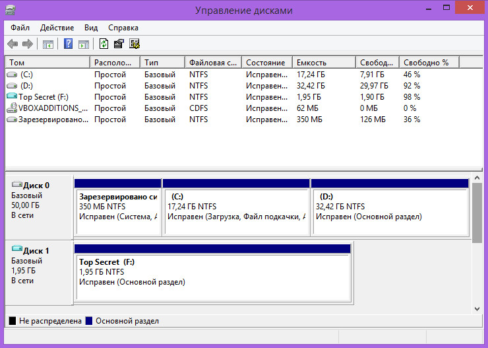Sort by the Емкость column header
The height and width of the screenshot is (348, 488).
(324, 63)
